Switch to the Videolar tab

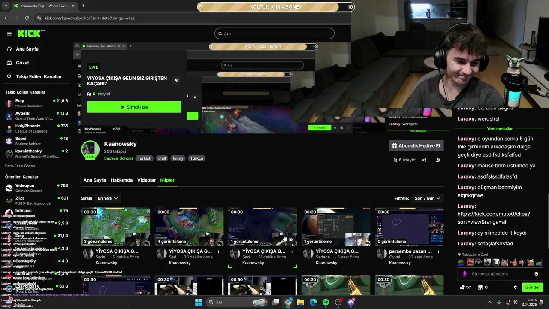point(146,180)
